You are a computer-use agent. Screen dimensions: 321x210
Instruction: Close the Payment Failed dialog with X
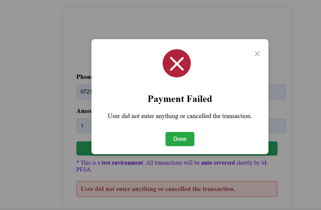(257, 54)
